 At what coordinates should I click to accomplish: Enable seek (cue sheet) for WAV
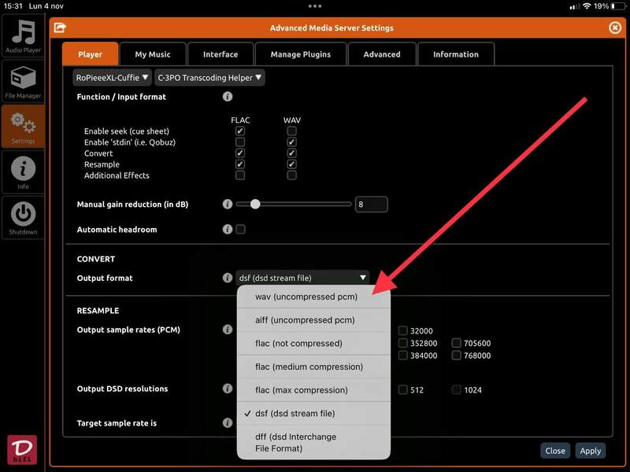[291, 131]
